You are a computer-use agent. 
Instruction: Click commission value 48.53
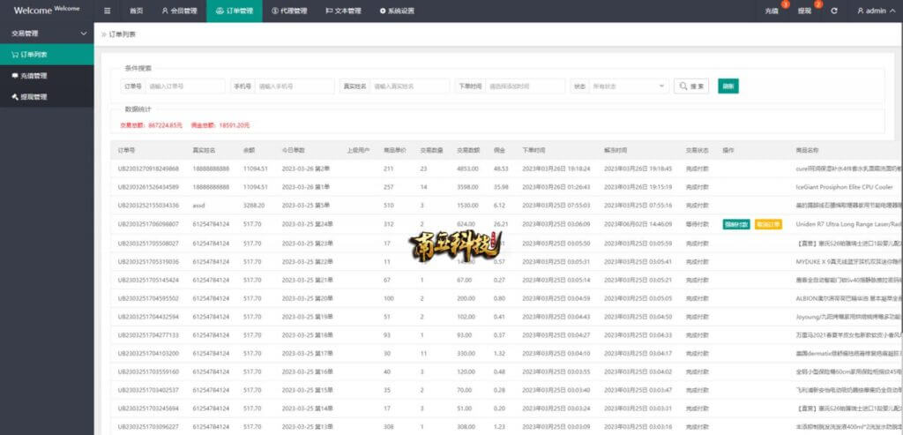pyautogui.click(x=501, y=169)
